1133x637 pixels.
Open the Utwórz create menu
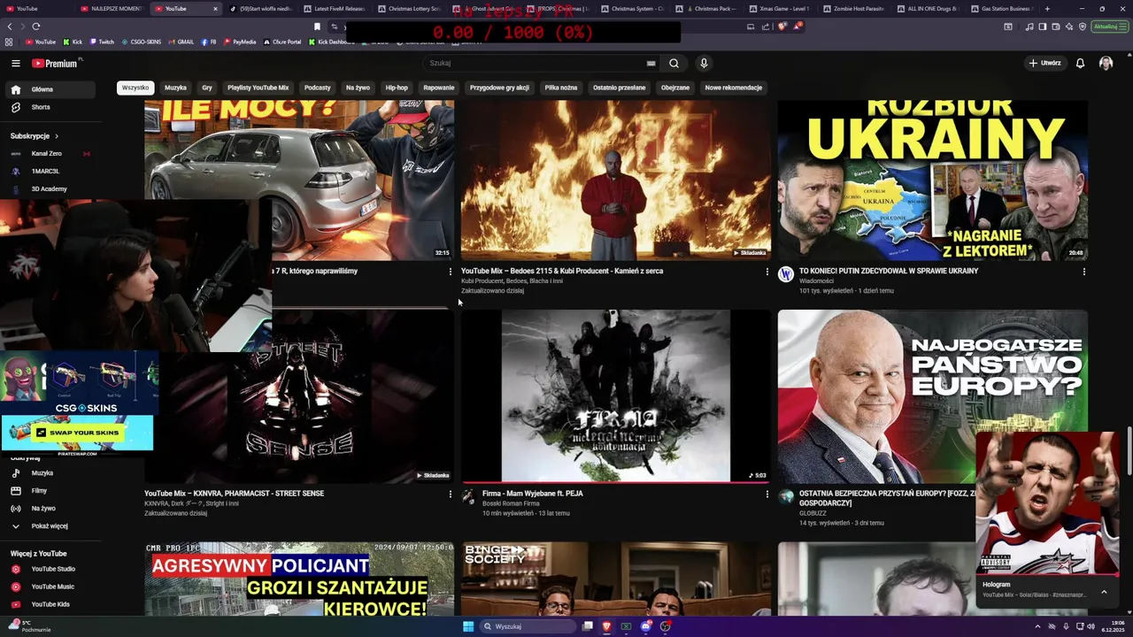1044,63
